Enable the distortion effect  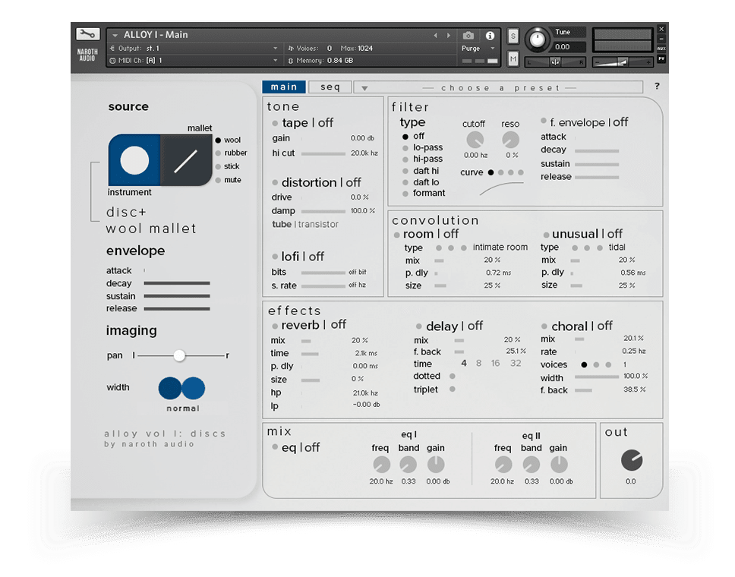[x=275, y=182]
